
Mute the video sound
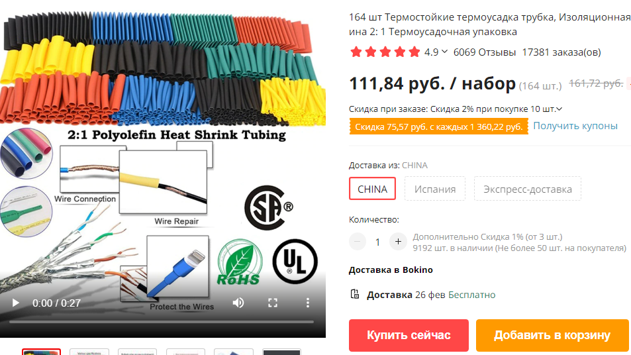[x=238, y=303]
